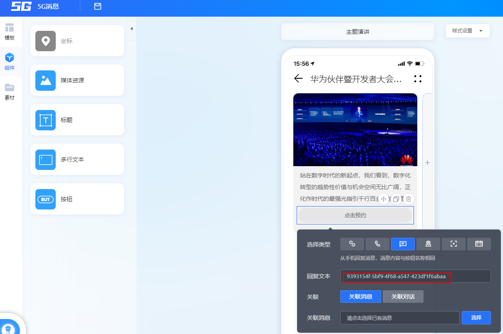503x334 pixels.
Task: Select the 关联对话 option
Action: (403, 297)
